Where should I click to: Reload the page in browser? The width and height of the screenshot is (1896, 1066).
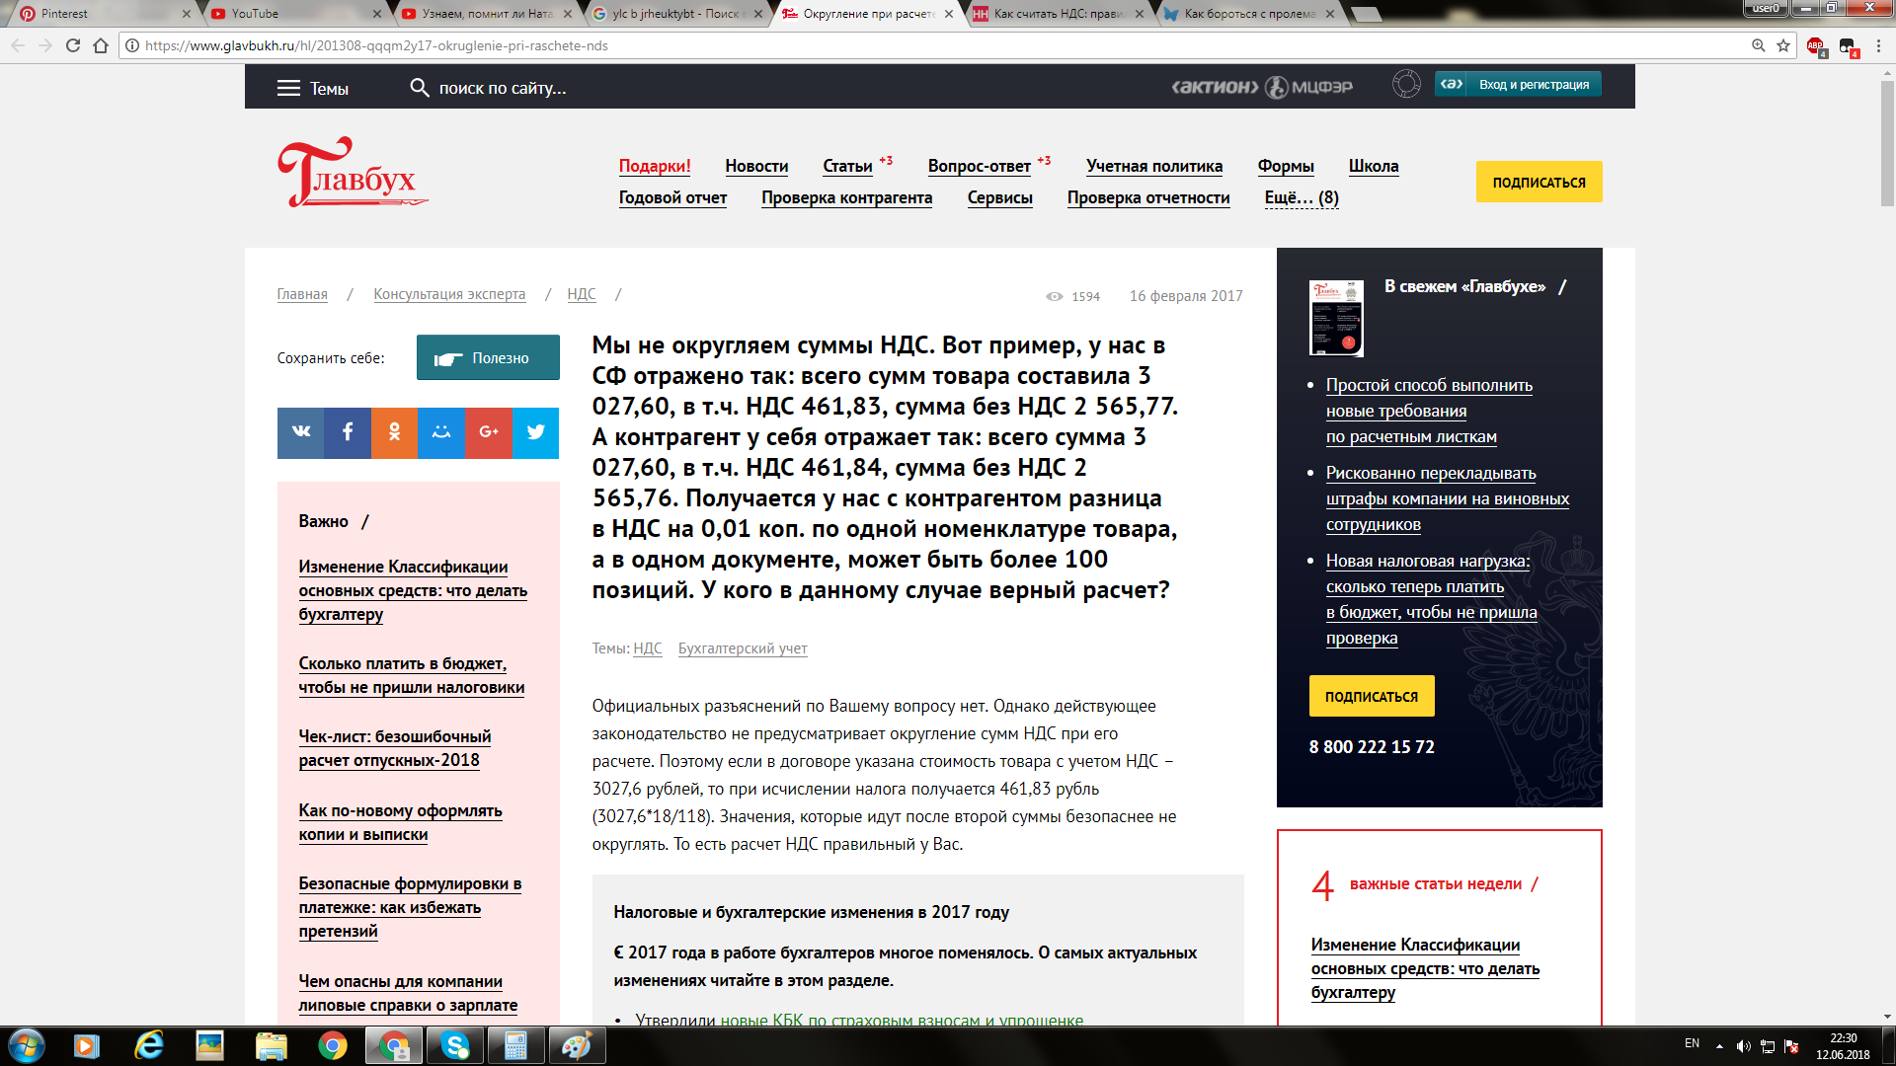(73, 45)
